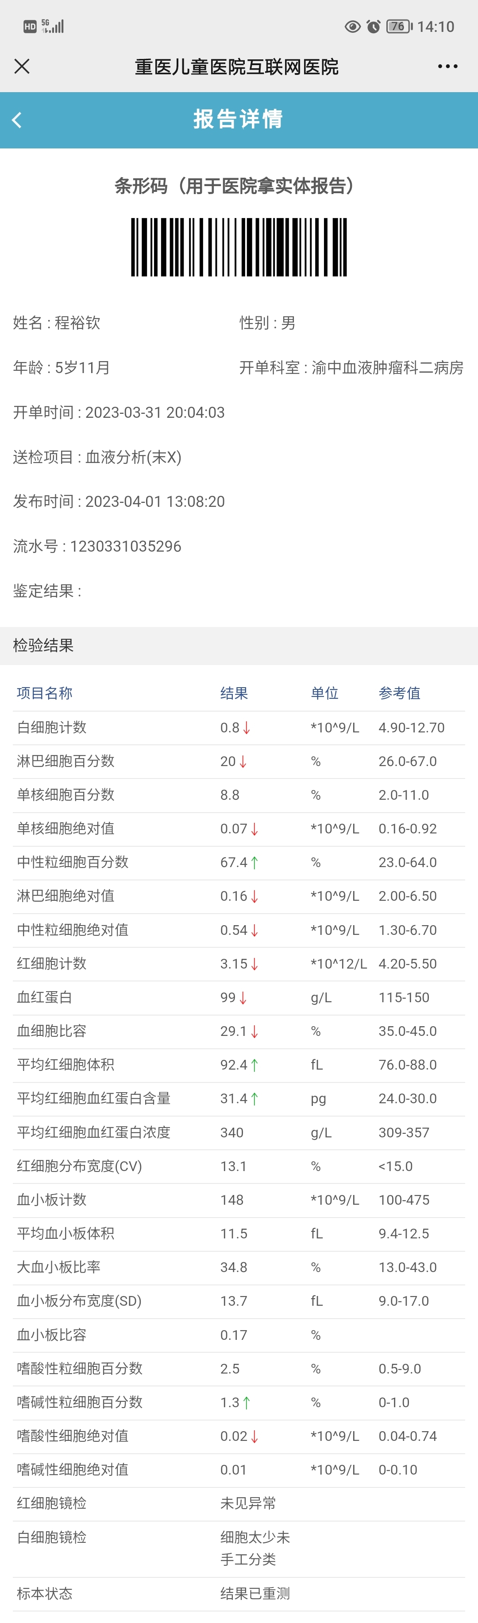Tap the eye comfort status icon
The image size is (478, 1623).
coord(352,27)
